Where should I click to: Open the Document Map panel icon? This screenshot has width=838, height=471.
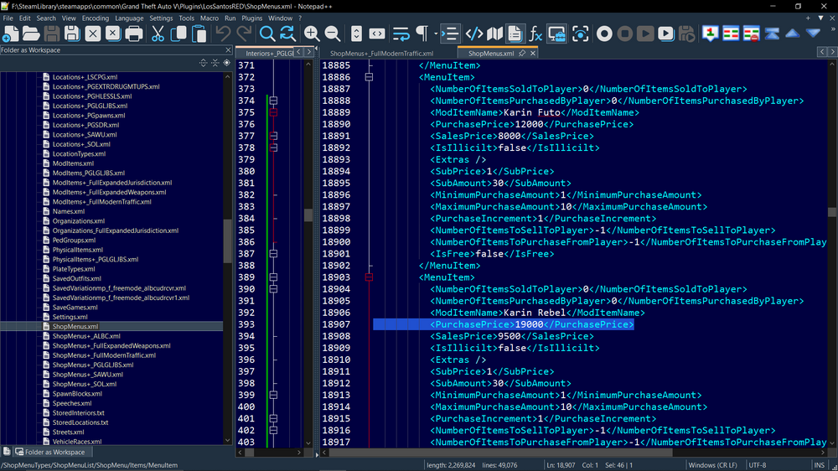click(495, 34)
